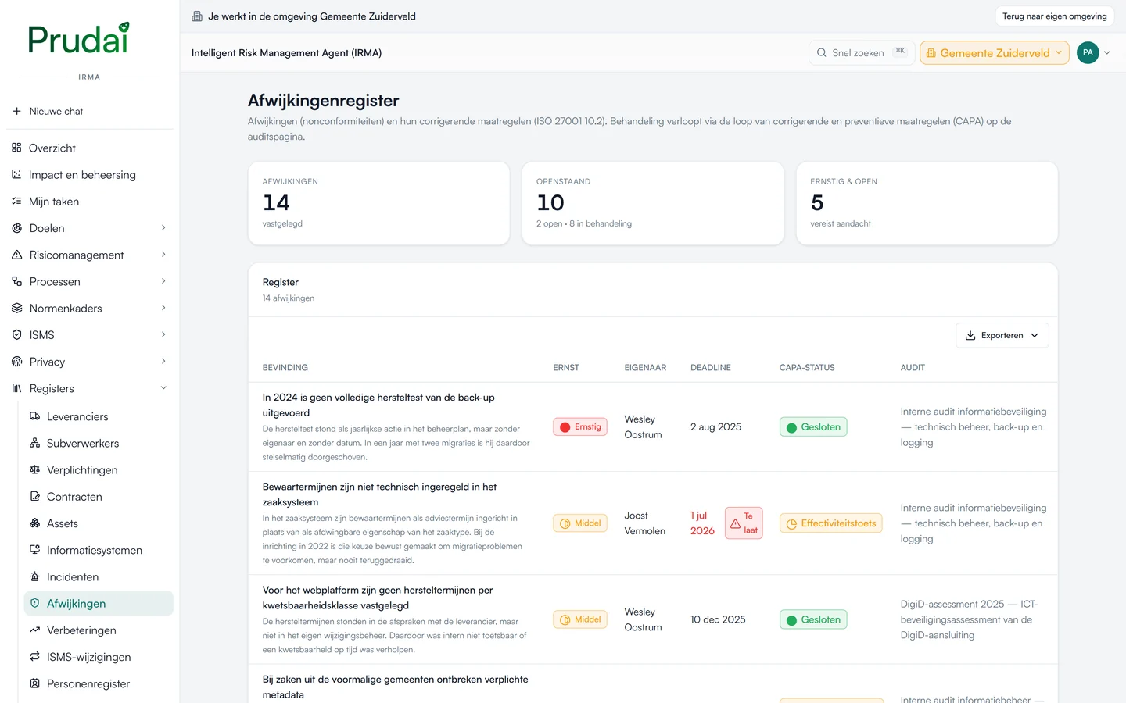This screenshot has height=703, width=1126.
Task: Open the user menu chevron beside PA avatar
Action: 1106,53
